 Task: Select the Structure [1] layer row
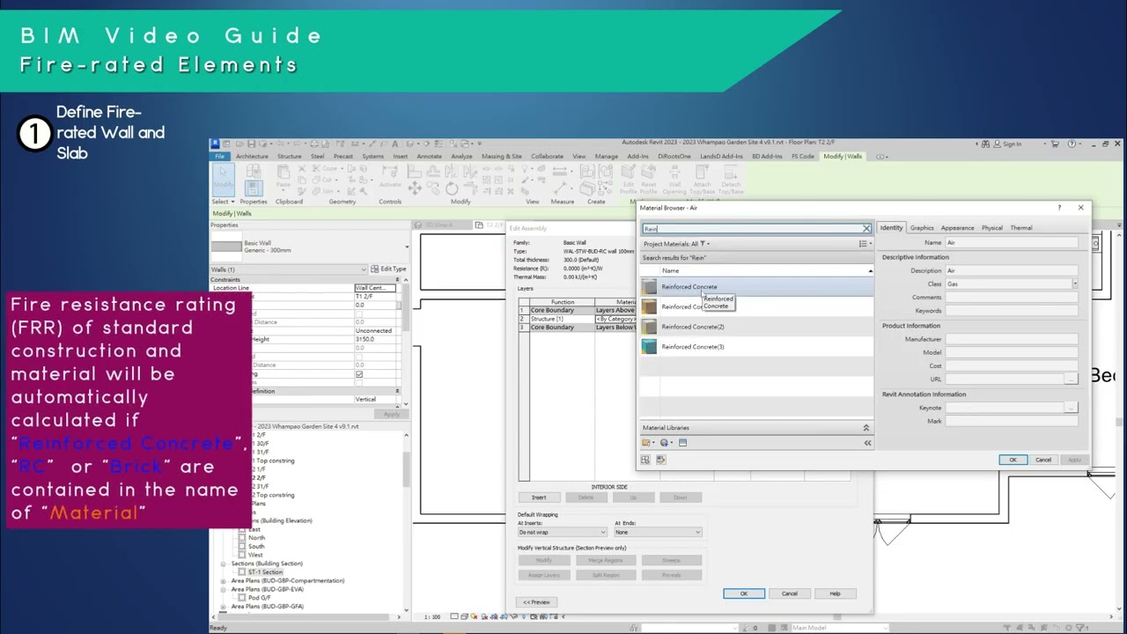(x=577, y=319)
